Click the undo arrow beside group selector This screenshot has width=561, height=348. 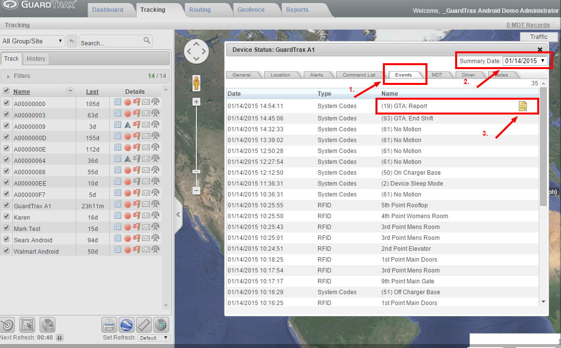click(72, 41)
